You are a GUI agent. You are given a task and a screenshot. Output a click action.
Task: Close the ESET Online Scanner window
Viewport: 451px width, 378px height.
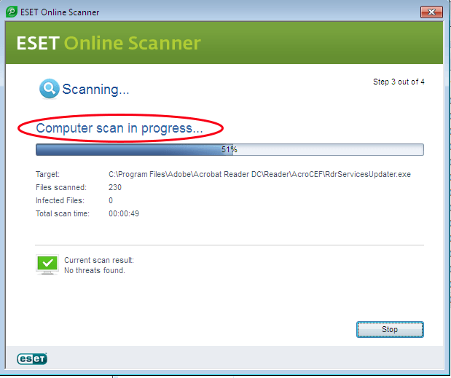click(431, 12)
